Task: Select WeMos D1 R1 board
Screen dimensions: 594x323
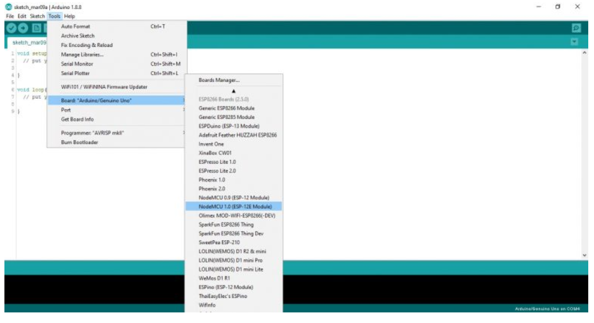Action: (x=234, y=278)
